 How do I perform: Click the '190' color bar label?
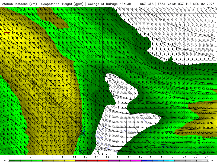point(164,157)
